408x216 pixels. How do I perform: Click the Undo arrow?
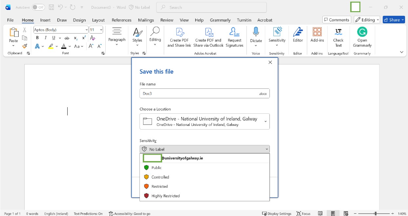coord(60,7)
